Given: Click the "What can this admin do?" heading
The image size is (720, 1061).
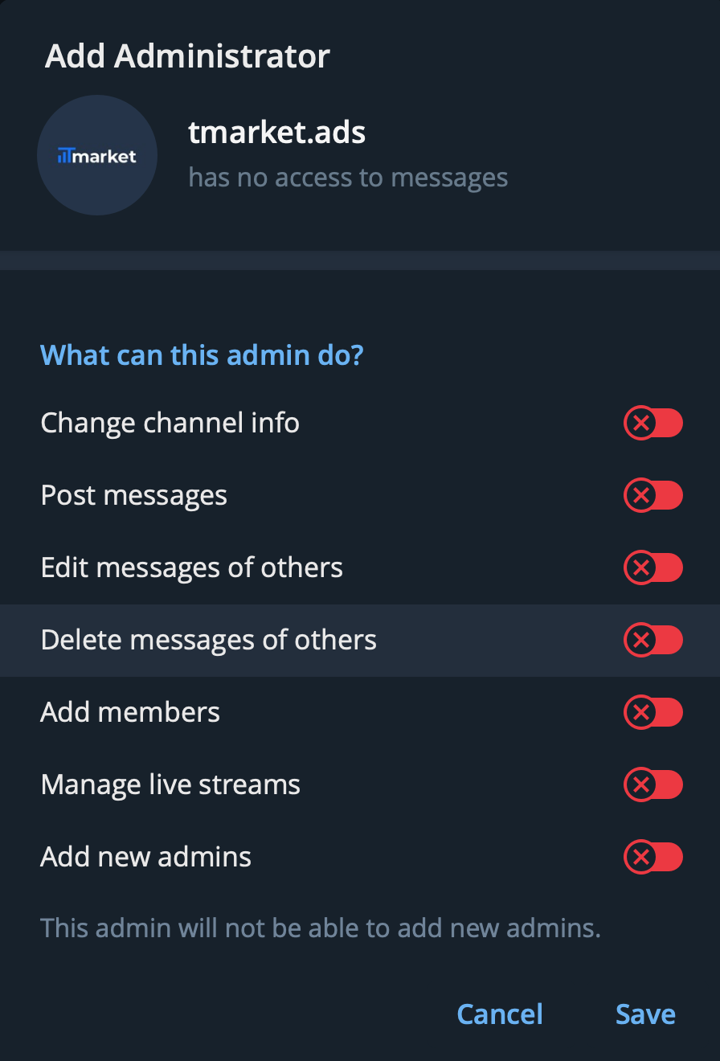Looking at the screenshot, I should [202, 354].
